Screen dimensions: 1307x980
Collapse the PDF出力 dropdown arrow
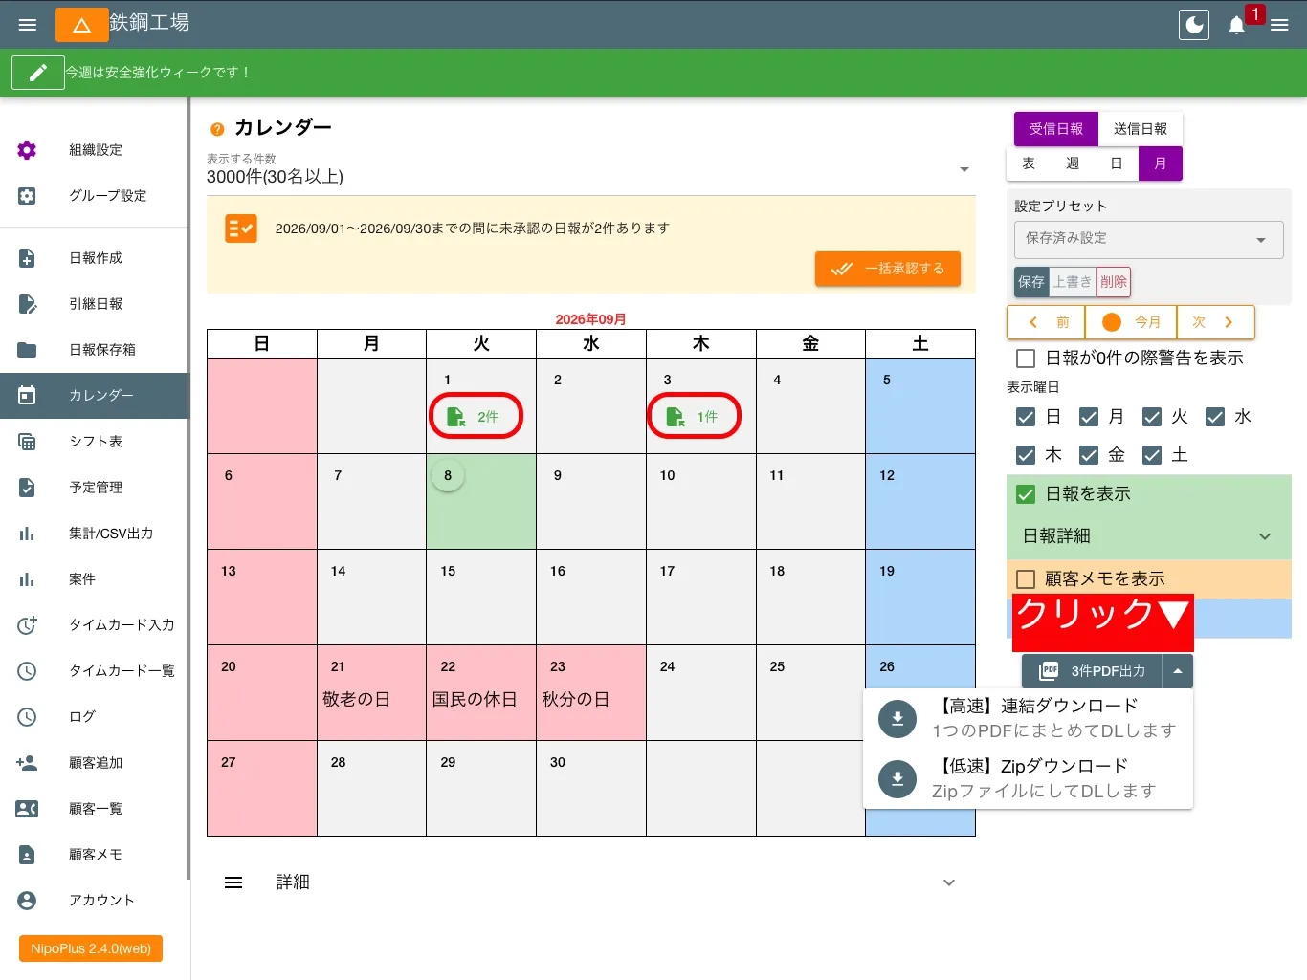pyautogui.click(x=1178, y=671)
